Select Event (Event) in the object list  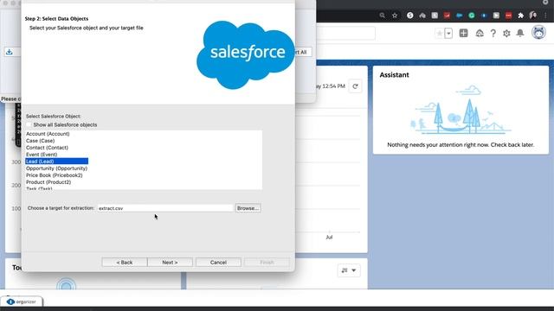42,155
